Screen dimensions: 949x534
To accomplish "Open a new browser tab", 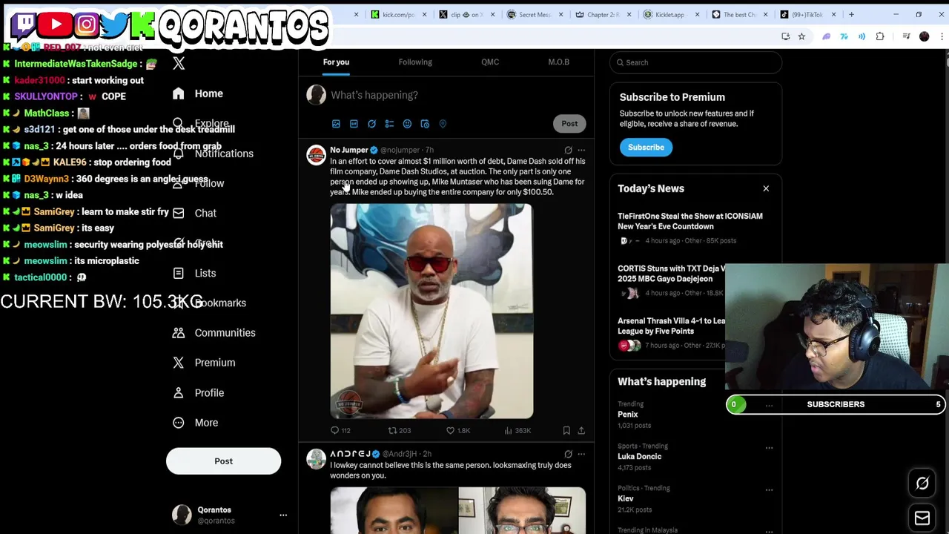I will (x=851, y=14).
